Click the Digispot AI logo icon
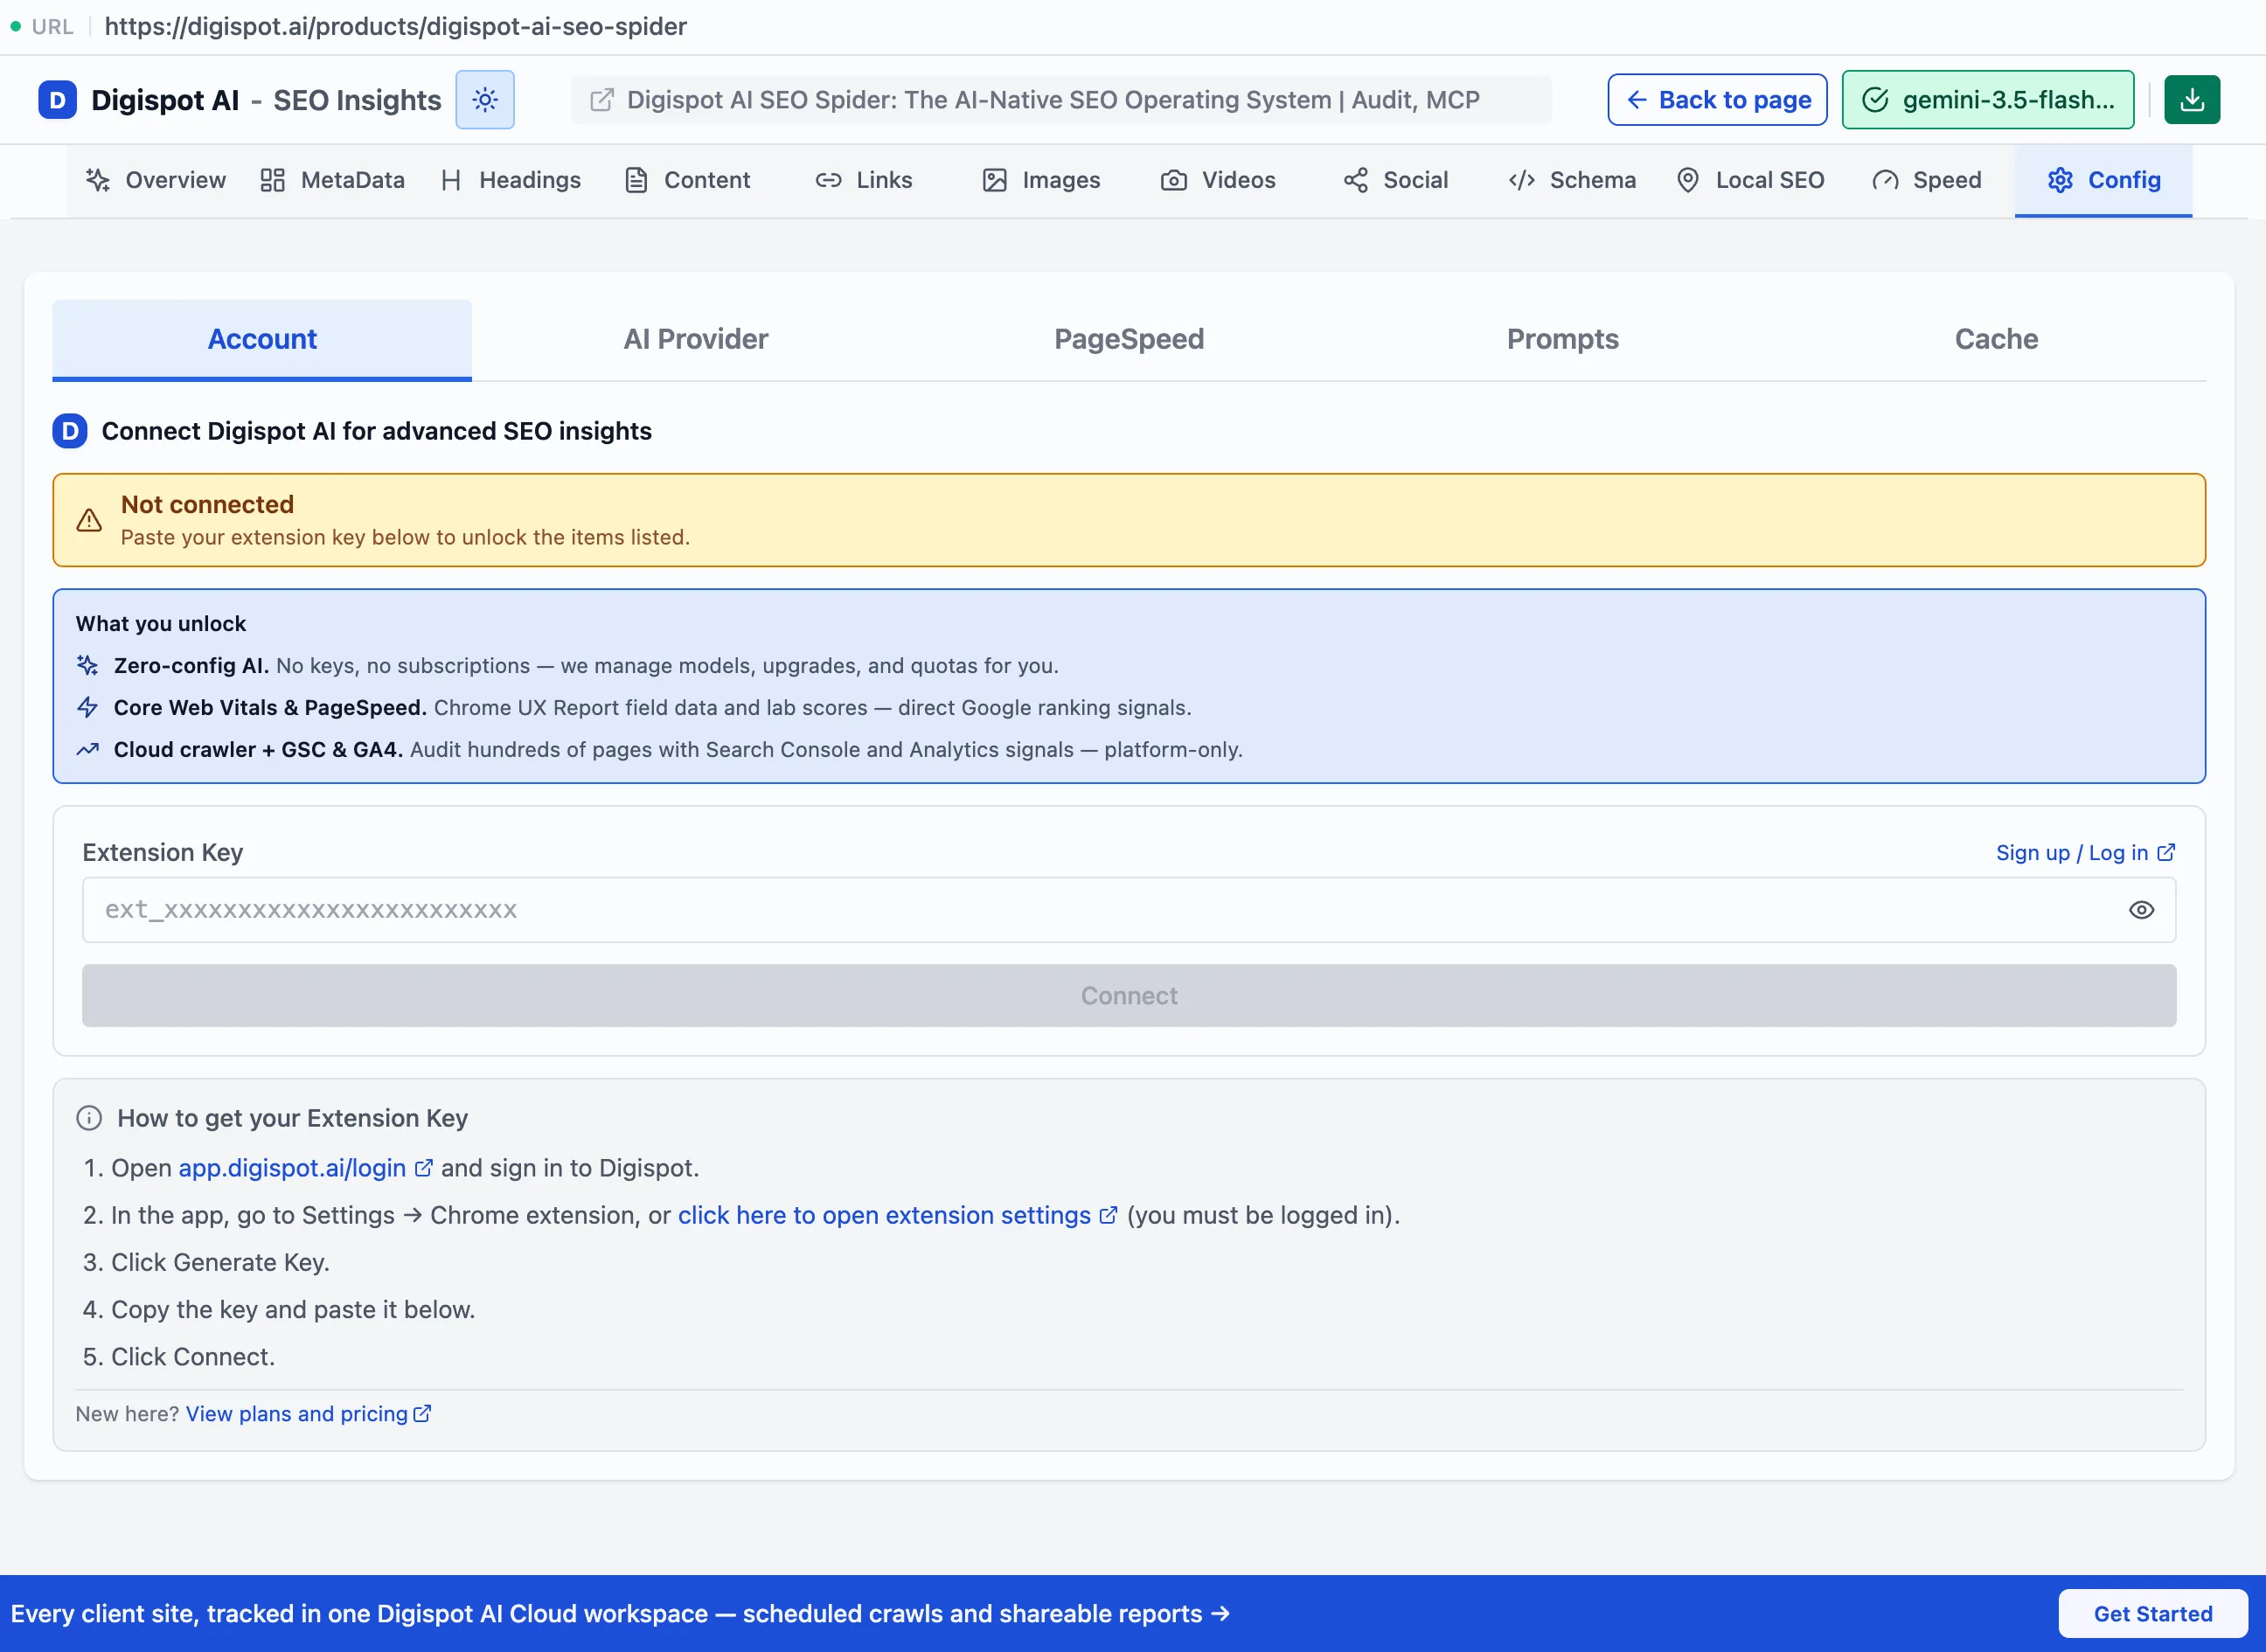The image size is (2266, 1652). pyautogui.click(x=58, y=100)
